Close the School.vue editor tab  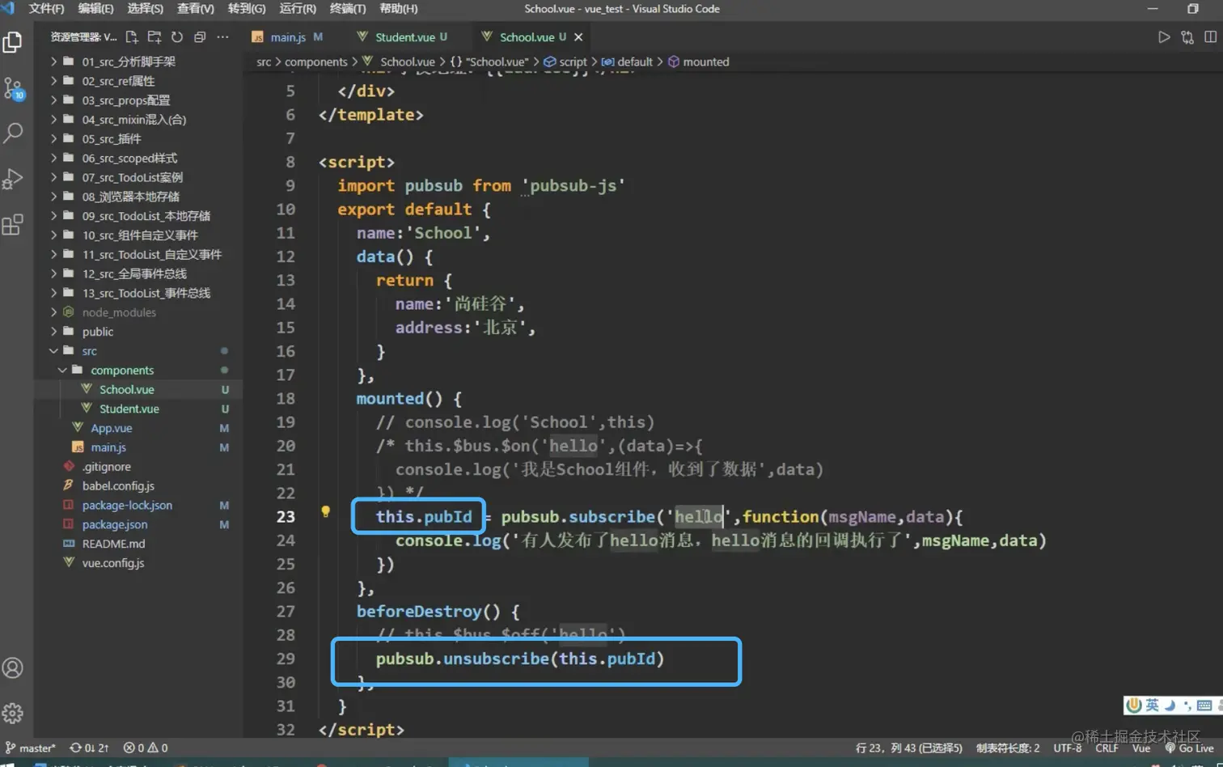click(578, 37)
